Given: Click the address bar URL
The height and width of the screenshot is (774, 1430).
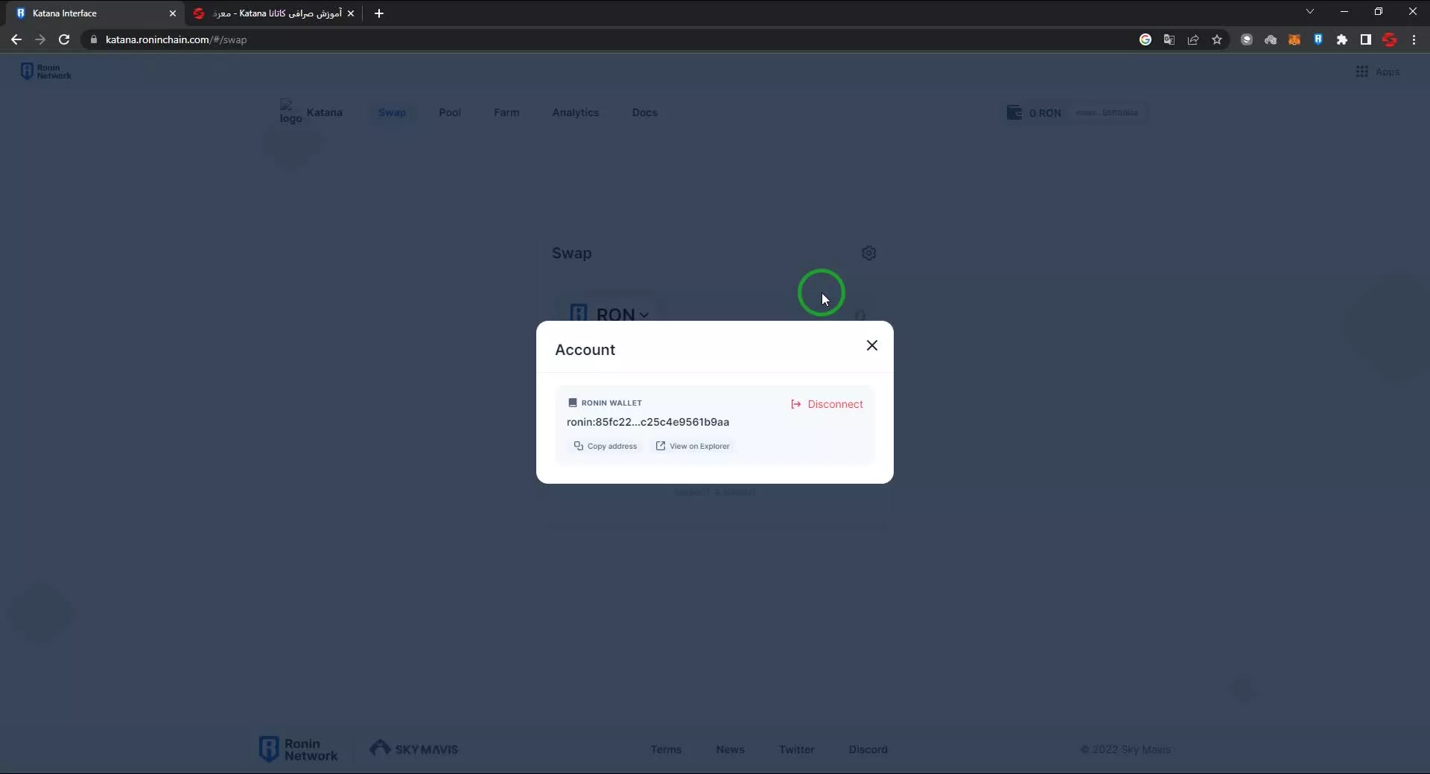Looking at the screenshot, I should [x=176, y=39].
